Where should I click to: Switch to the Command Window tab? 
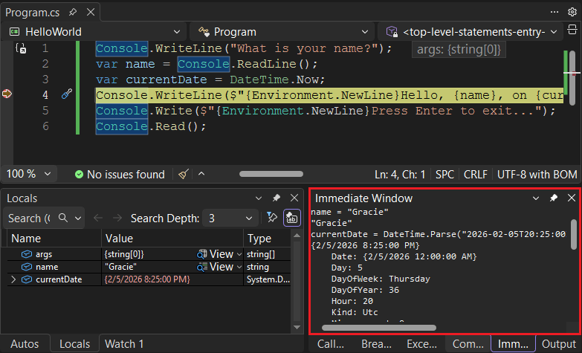pyautogui.click(x=468, y=344)
